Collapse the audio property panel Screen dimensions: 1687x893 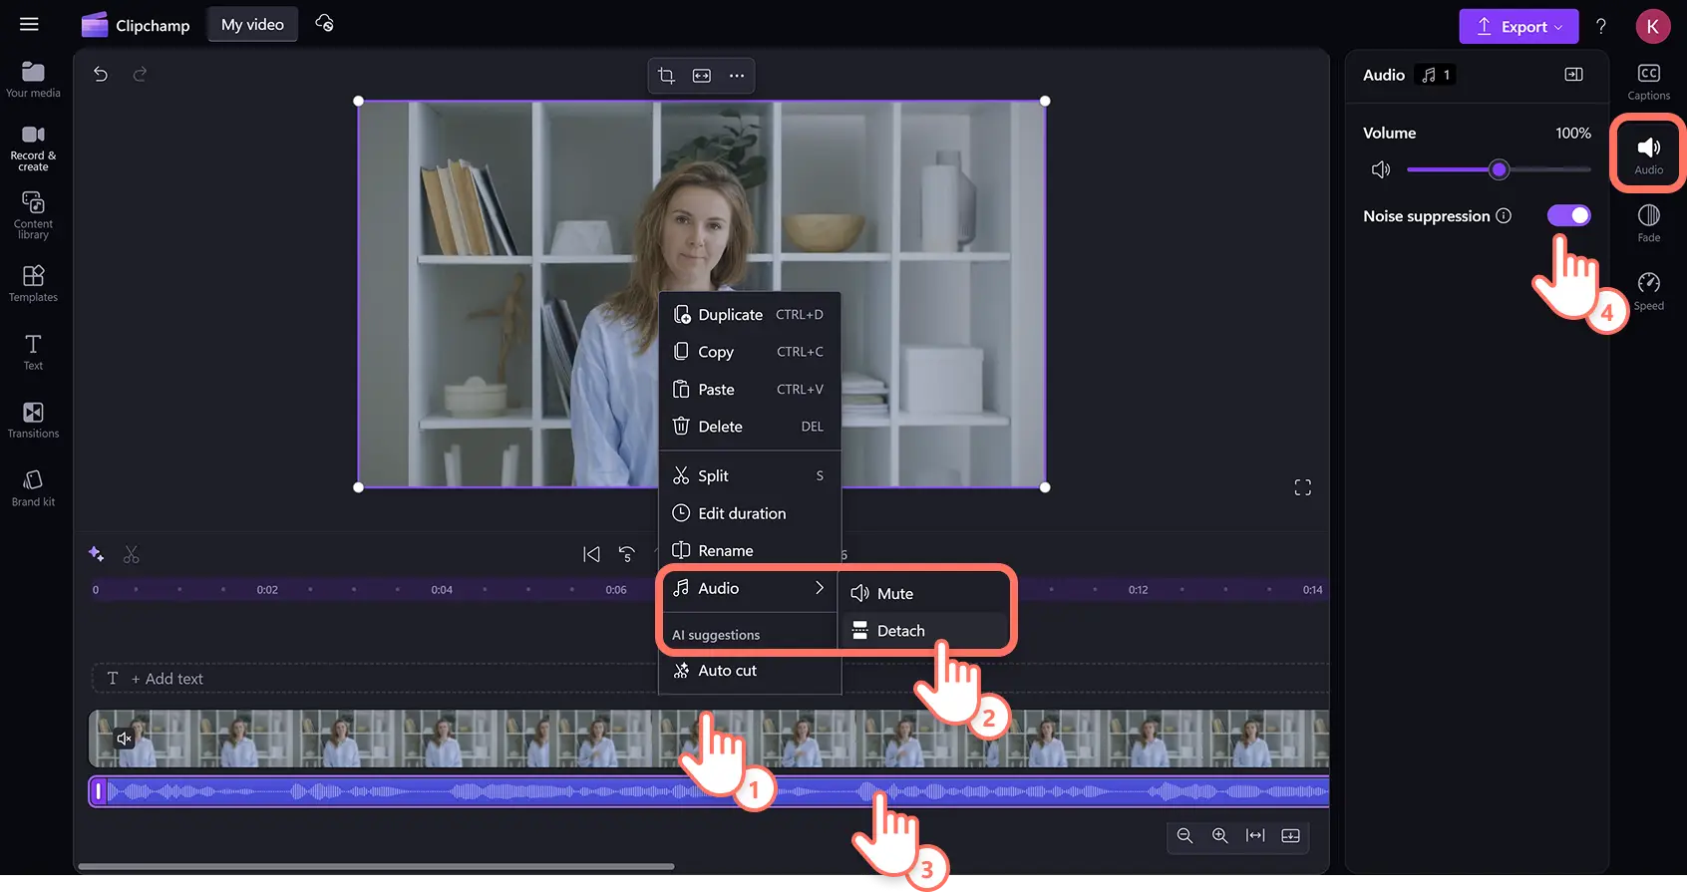pos(1574,75)
